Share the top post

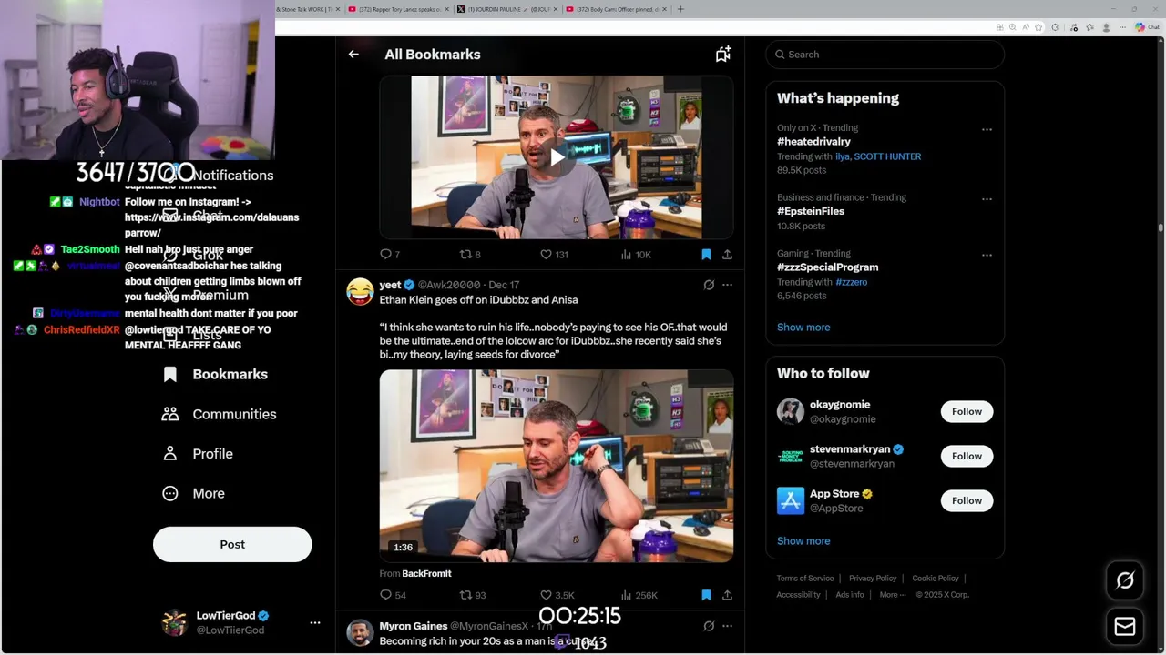tap(727, 255)
